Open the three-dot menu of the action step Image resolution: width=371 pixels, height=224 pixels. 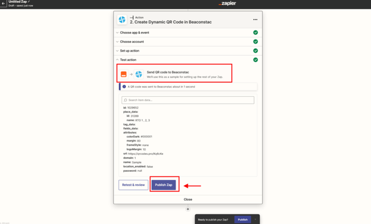[255, 20]
